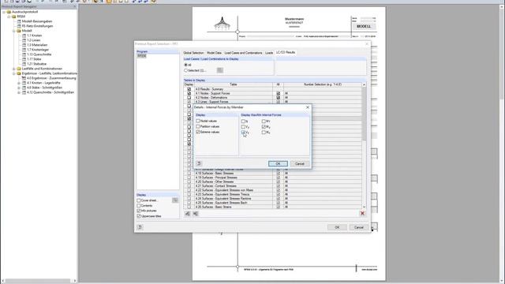Click tables list scrollbar down arrow
505x284 pixels.
[365, 207]
